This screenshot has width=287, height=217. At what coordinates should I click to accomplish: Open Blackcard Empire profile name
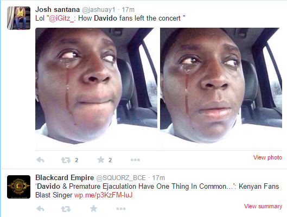click(x=65, y=177)
